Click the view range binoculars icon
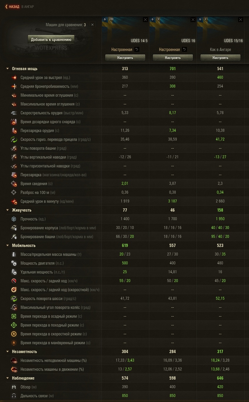The height and width of the screenshot is (402, 249). click(14, 387)
